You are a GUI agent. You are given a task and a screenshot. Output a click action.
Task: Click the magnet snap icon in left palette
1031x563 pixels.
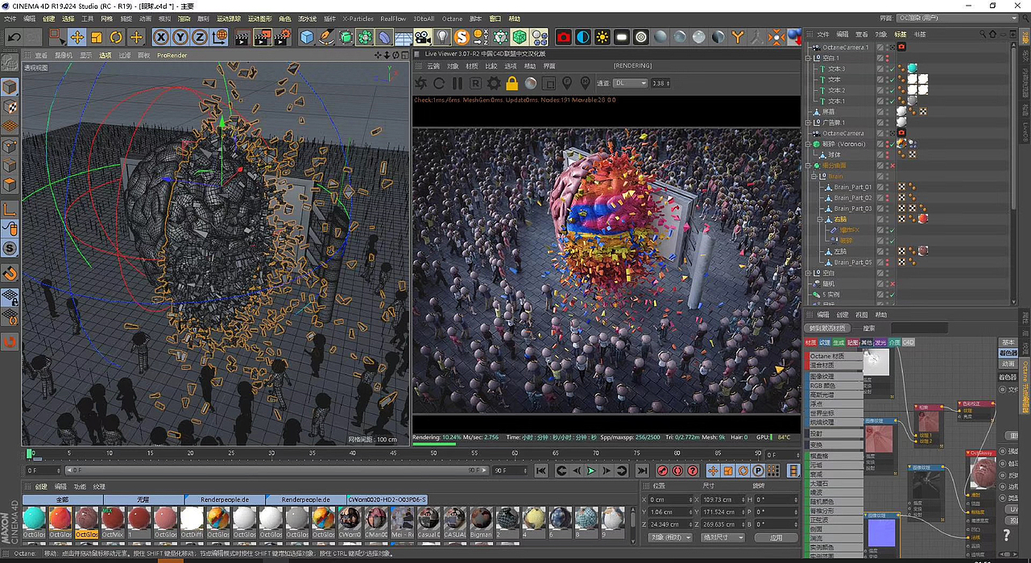(x=10, y=271)
